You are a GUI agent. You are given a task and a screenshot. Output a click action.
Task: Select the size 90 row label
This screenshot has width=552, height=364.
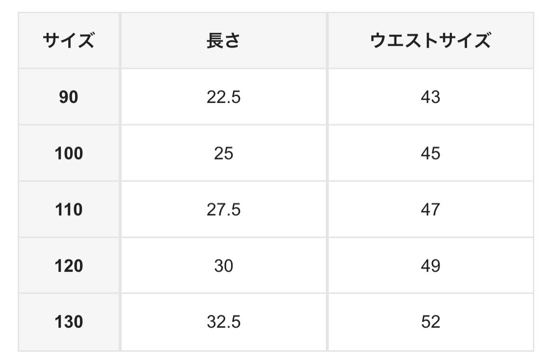[69, 97]
